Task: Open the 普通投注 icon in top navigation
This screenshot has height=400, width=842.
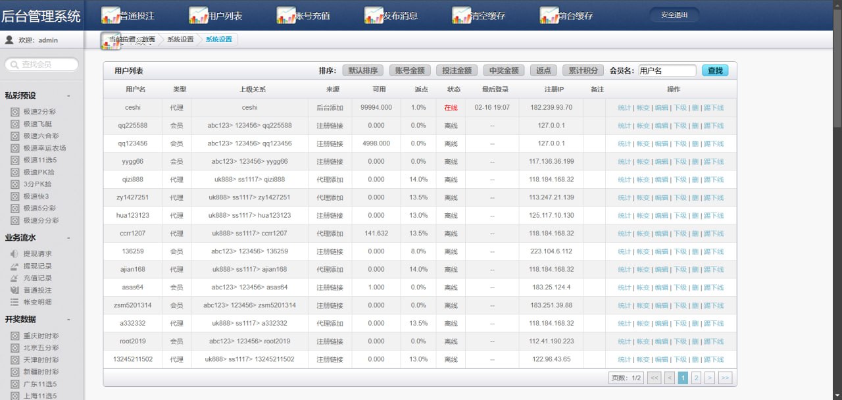Action: [111, 15]
